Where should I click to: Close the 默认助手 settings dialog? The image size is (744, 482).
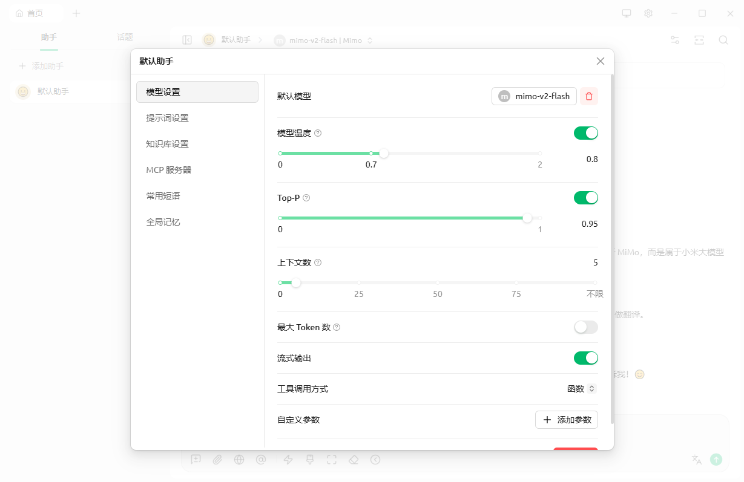[600, 61]
